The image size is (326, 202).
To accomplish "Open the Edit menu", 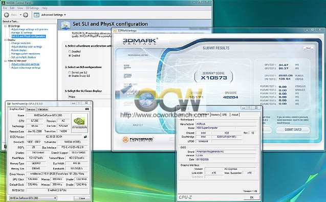I will [x=12, y=8].
